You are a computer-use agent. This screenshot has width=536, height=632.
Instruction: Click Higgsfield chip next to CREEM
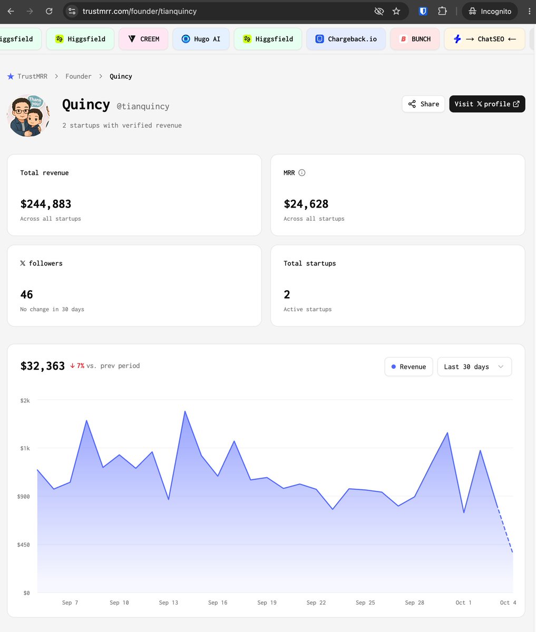click(x=80, y=39)
